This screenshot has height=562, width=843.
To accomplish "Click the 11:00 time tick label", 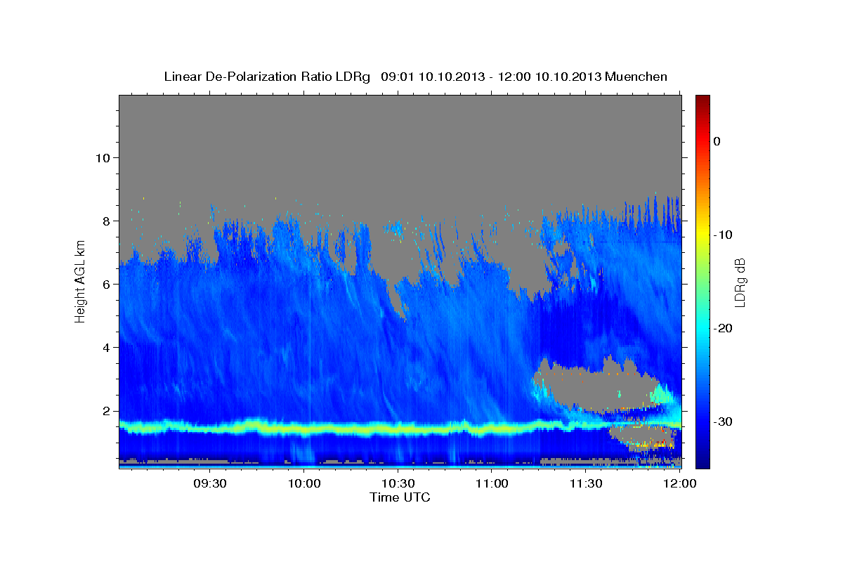I will (492, 483).
